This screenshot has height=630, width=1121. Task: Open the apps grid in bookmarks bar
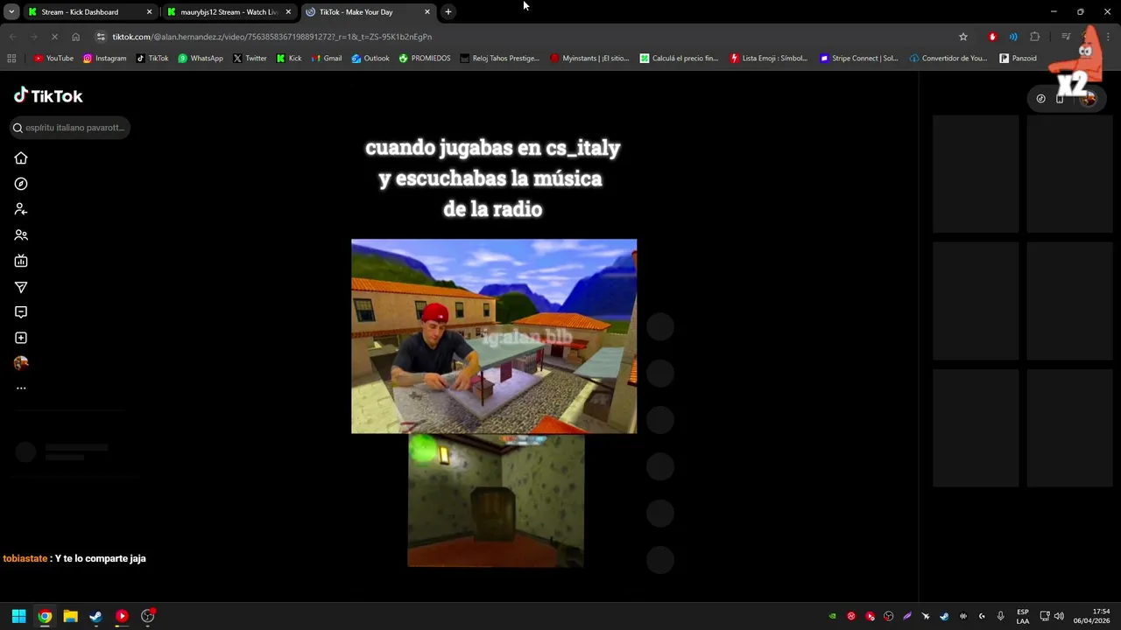pos(11,59)
